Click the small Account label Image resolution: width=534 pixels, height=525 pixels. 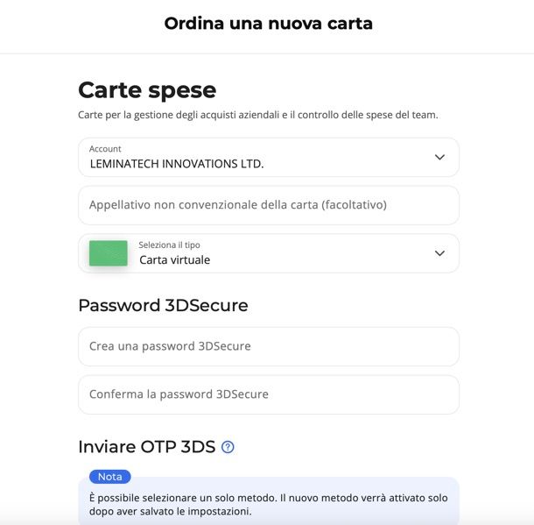click(105, 149)
